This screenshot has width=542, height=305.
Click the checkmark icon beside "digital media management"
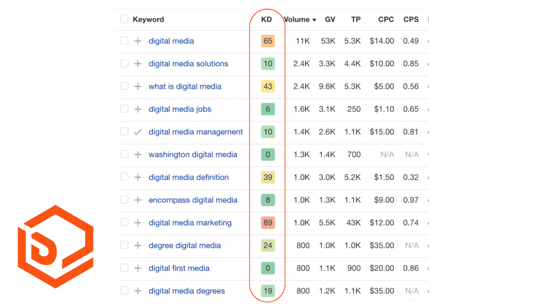(x=138, y=132)
